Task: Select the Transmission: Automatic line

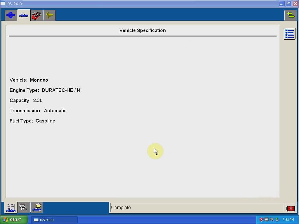Action: (38, 111)
